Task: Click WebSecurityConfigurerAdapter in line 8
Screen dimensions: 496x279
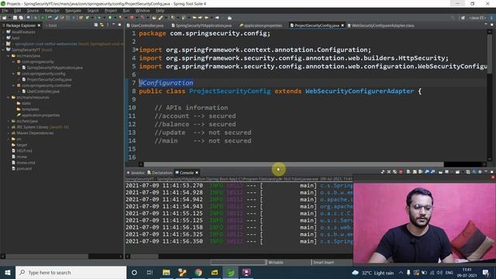Action: [x=360, y=91]
